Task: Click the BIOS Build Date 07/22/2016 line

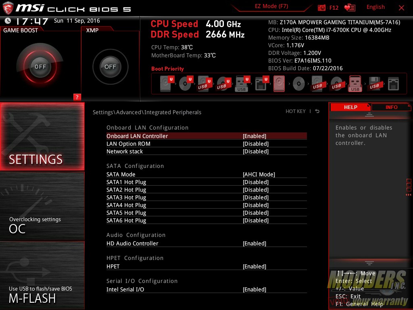Action: pyautogui.click(x=305, y=68)
